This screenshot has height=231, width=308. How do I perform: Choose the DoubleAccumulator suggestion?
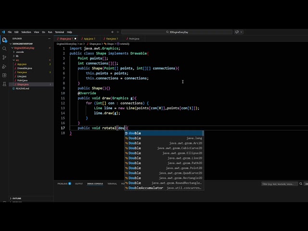coord(164,188)
